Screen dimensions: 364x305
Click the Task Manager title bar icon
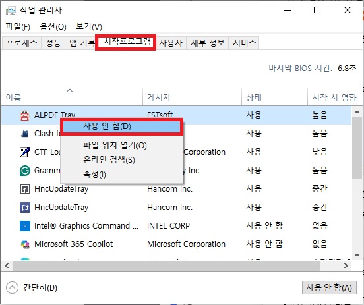click(11, 11)
